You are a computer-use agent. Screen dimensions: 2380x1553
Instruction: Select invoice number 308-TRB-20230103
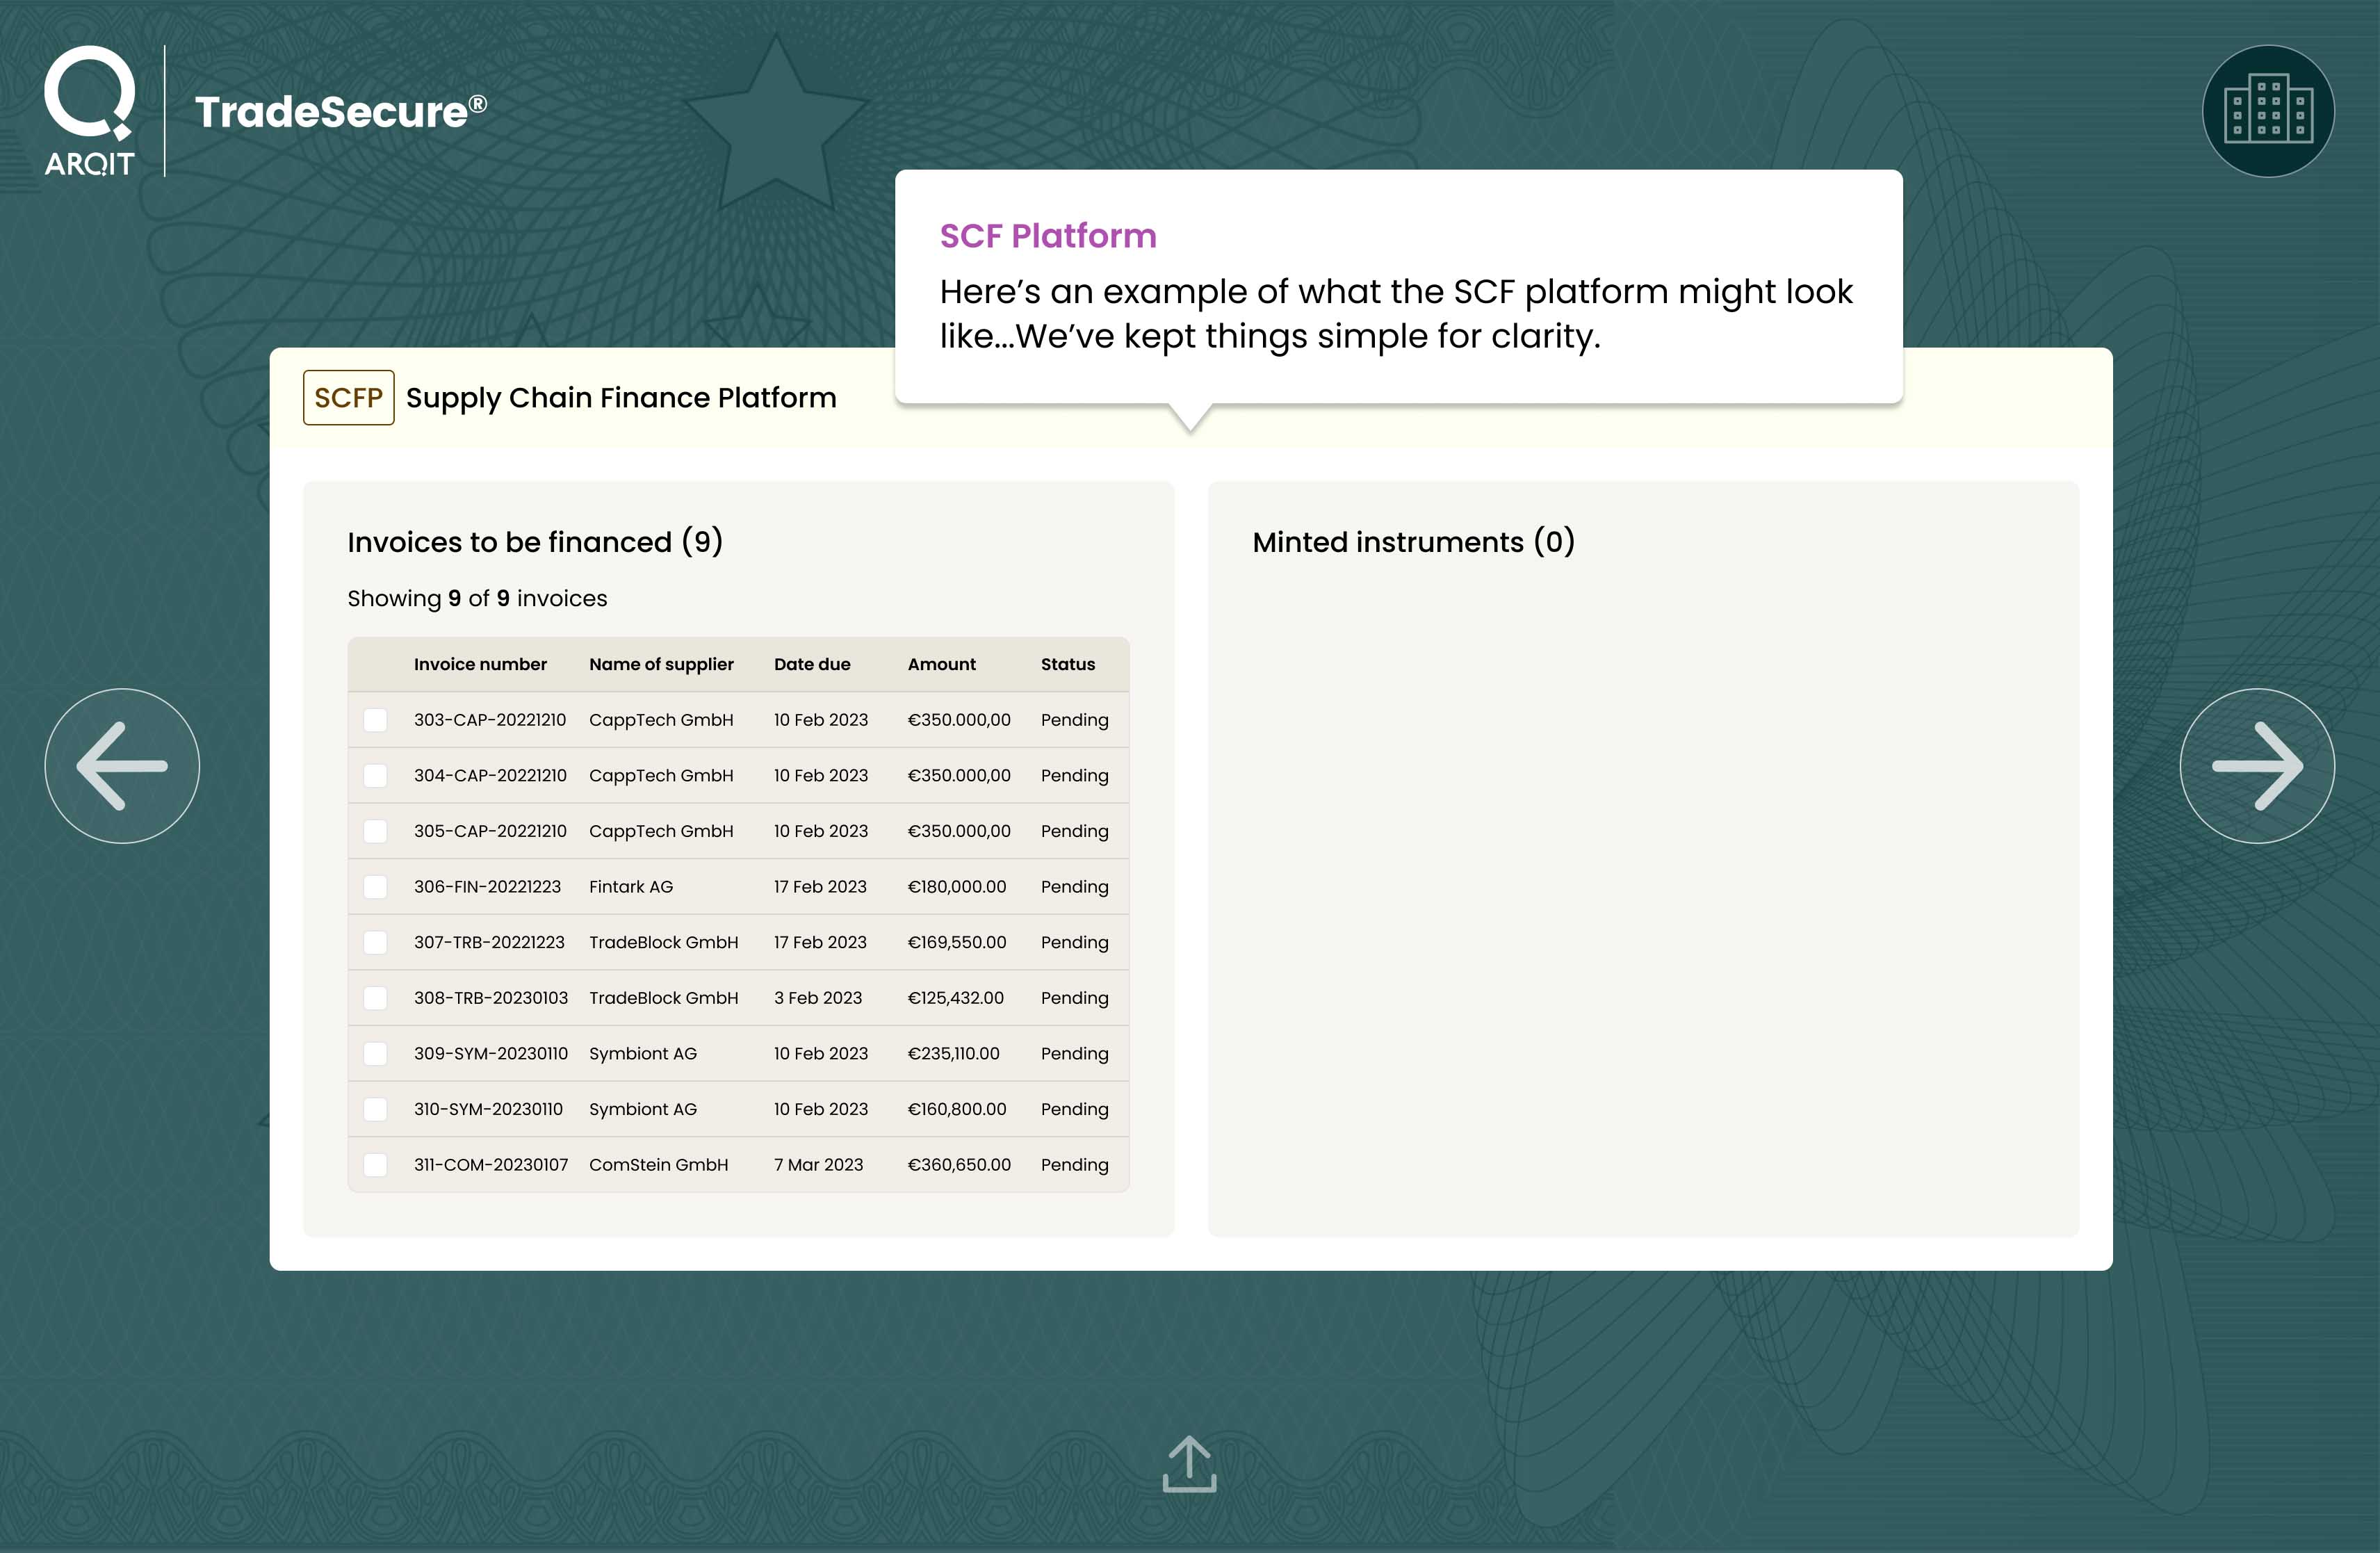(491, 998)
